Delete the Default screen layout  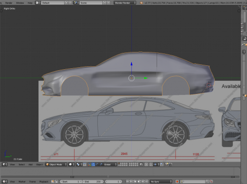click(70, 3)
